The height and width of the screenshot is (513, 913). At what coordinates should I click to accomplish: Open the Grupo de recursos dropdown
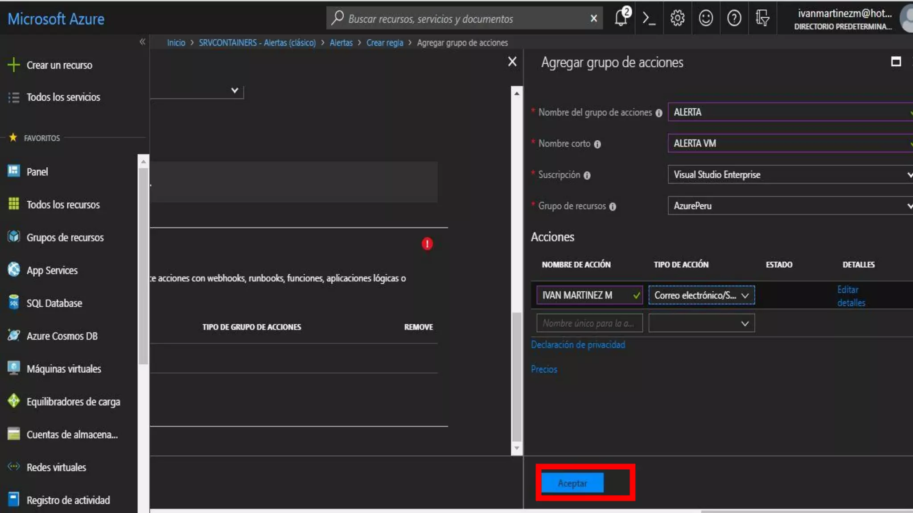click(x=790, y=206)
